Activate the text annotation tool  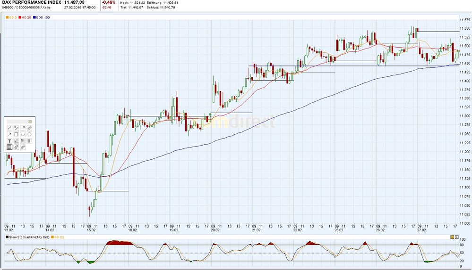pos(9,141)
